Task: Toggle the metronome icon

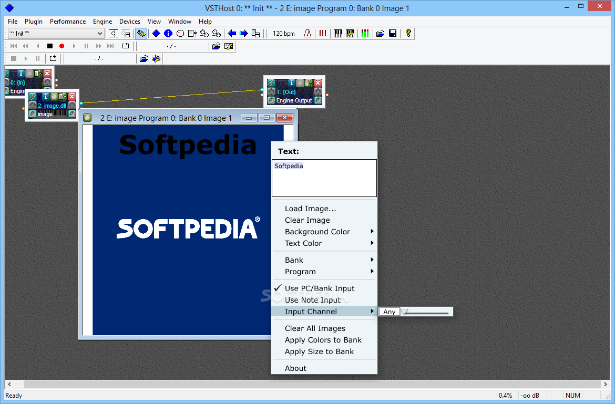Action: [x=307, y=33]
